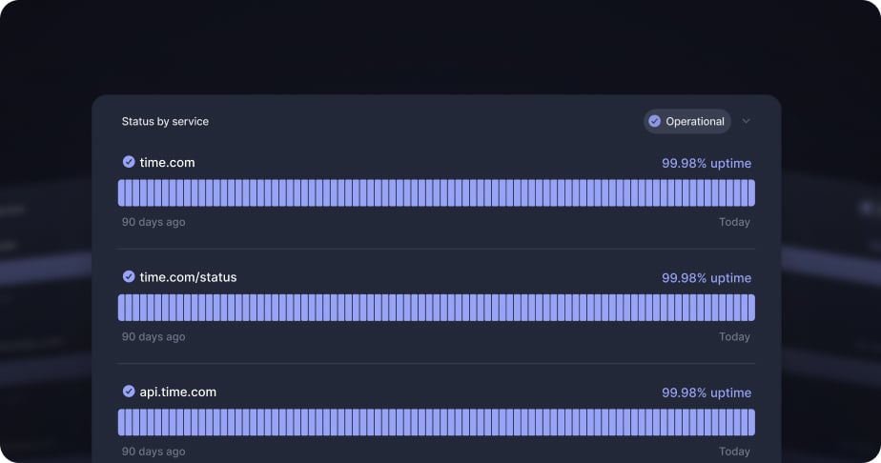Click 90 days ago label under time.com

pyautogui.click(x=154, y=222)
